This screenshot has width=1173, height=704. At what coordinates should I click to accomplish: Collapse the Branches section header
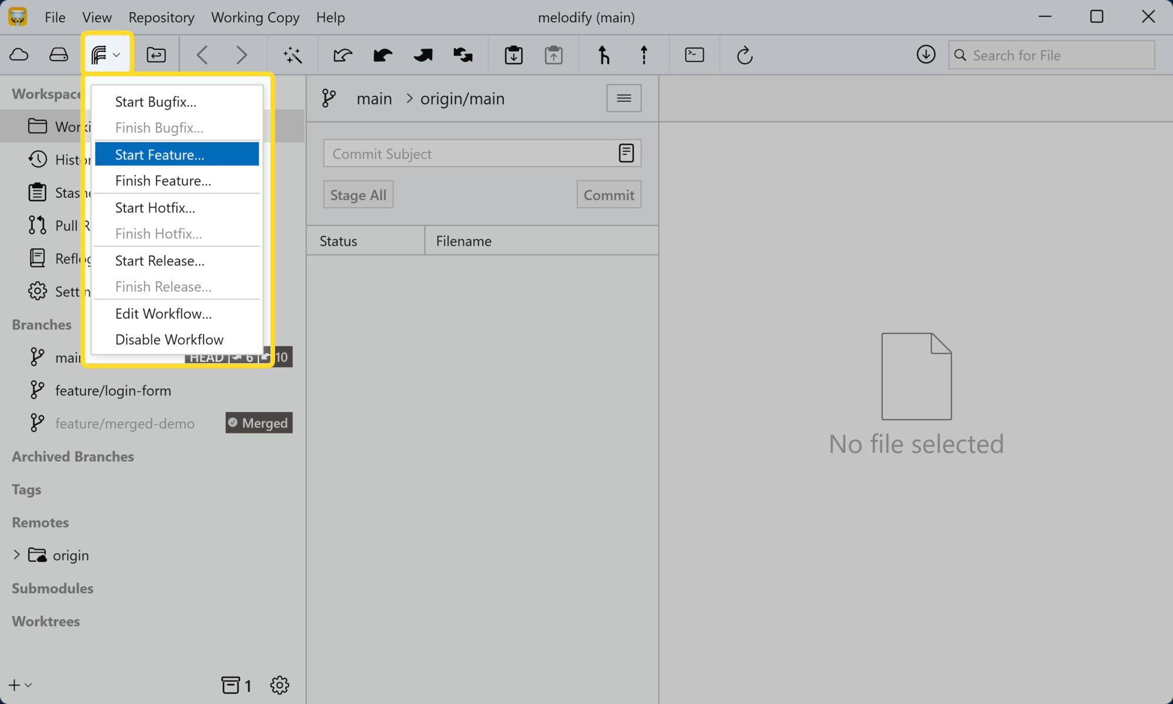[x=42, y=324]
